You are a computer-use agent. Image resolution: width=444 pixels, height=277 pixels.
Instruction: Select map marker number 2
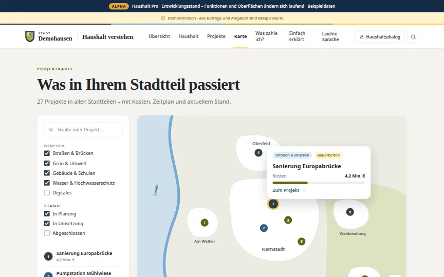(x=264, y=228)
